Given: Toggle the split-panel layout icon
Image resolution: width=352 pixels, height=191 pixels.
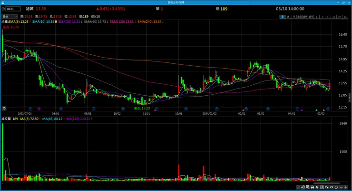Looking at the screenshot, I should tap(322, 187).
